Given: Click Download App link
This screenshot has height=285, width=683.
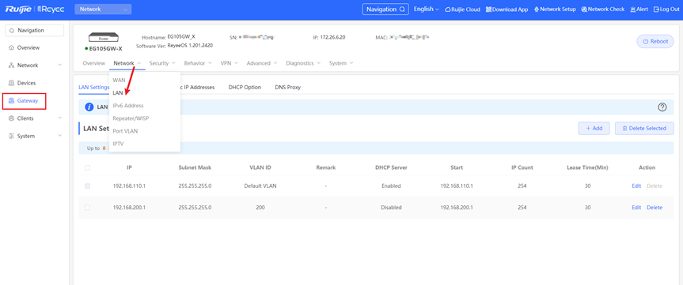Looking at the screenshot, I should tap(507, 9).
